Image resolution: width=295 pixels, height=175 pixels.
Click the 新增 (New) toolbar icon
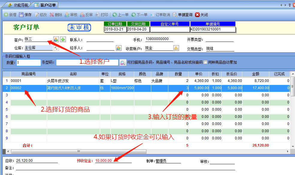tap(10, 15)
